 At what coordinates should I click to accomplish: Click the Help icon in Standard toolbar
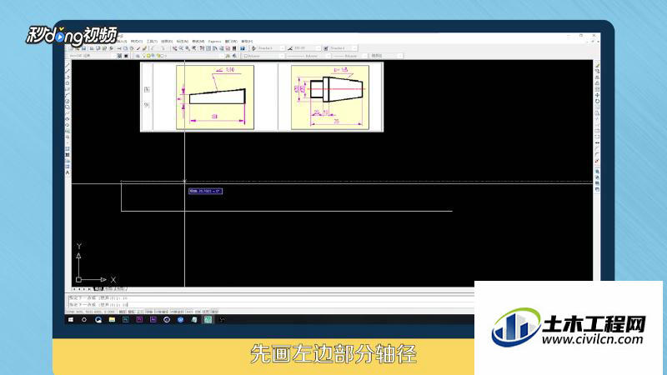coord(243,48)
